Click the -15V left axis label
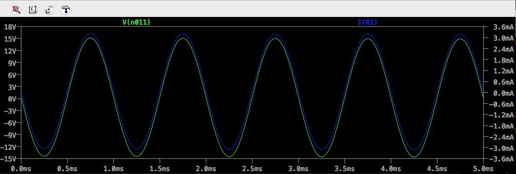 [9, 159]
